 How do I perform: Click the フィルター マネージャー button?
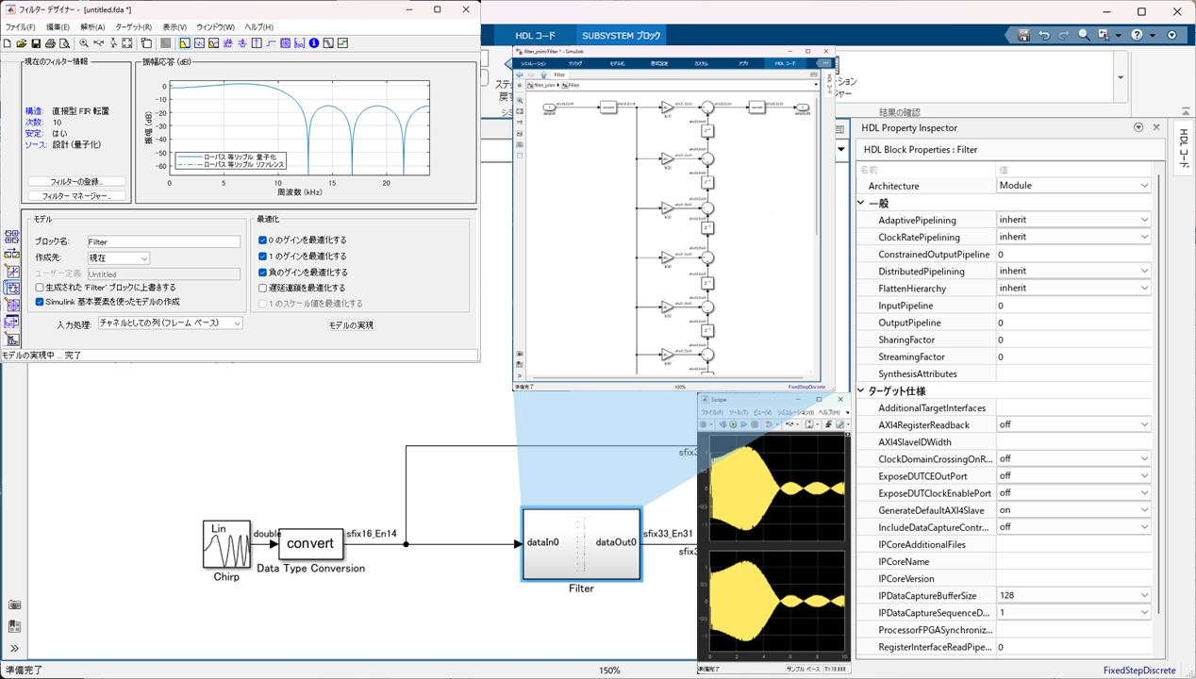76,196
